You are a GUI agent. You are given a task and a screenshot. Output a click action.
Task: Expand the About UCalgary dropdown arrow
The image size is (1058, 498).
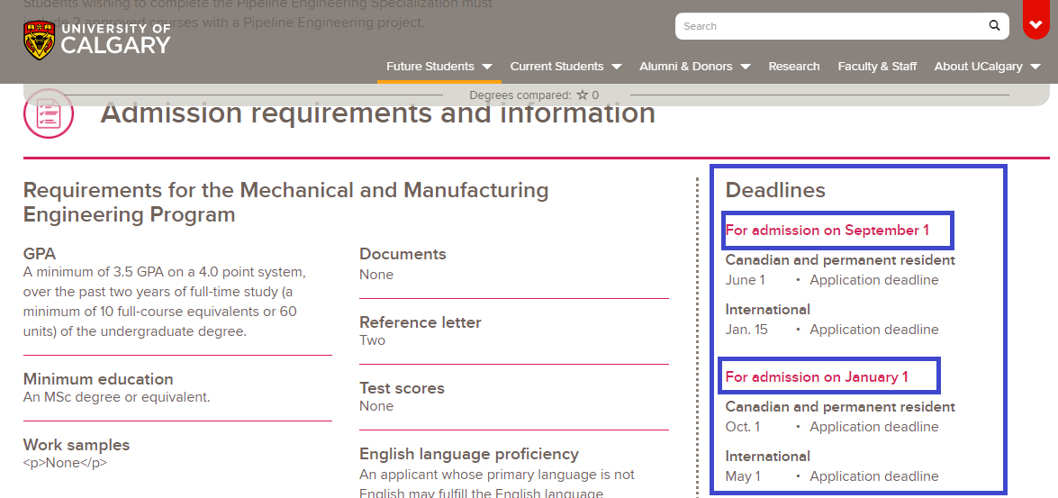[1035, 67]
